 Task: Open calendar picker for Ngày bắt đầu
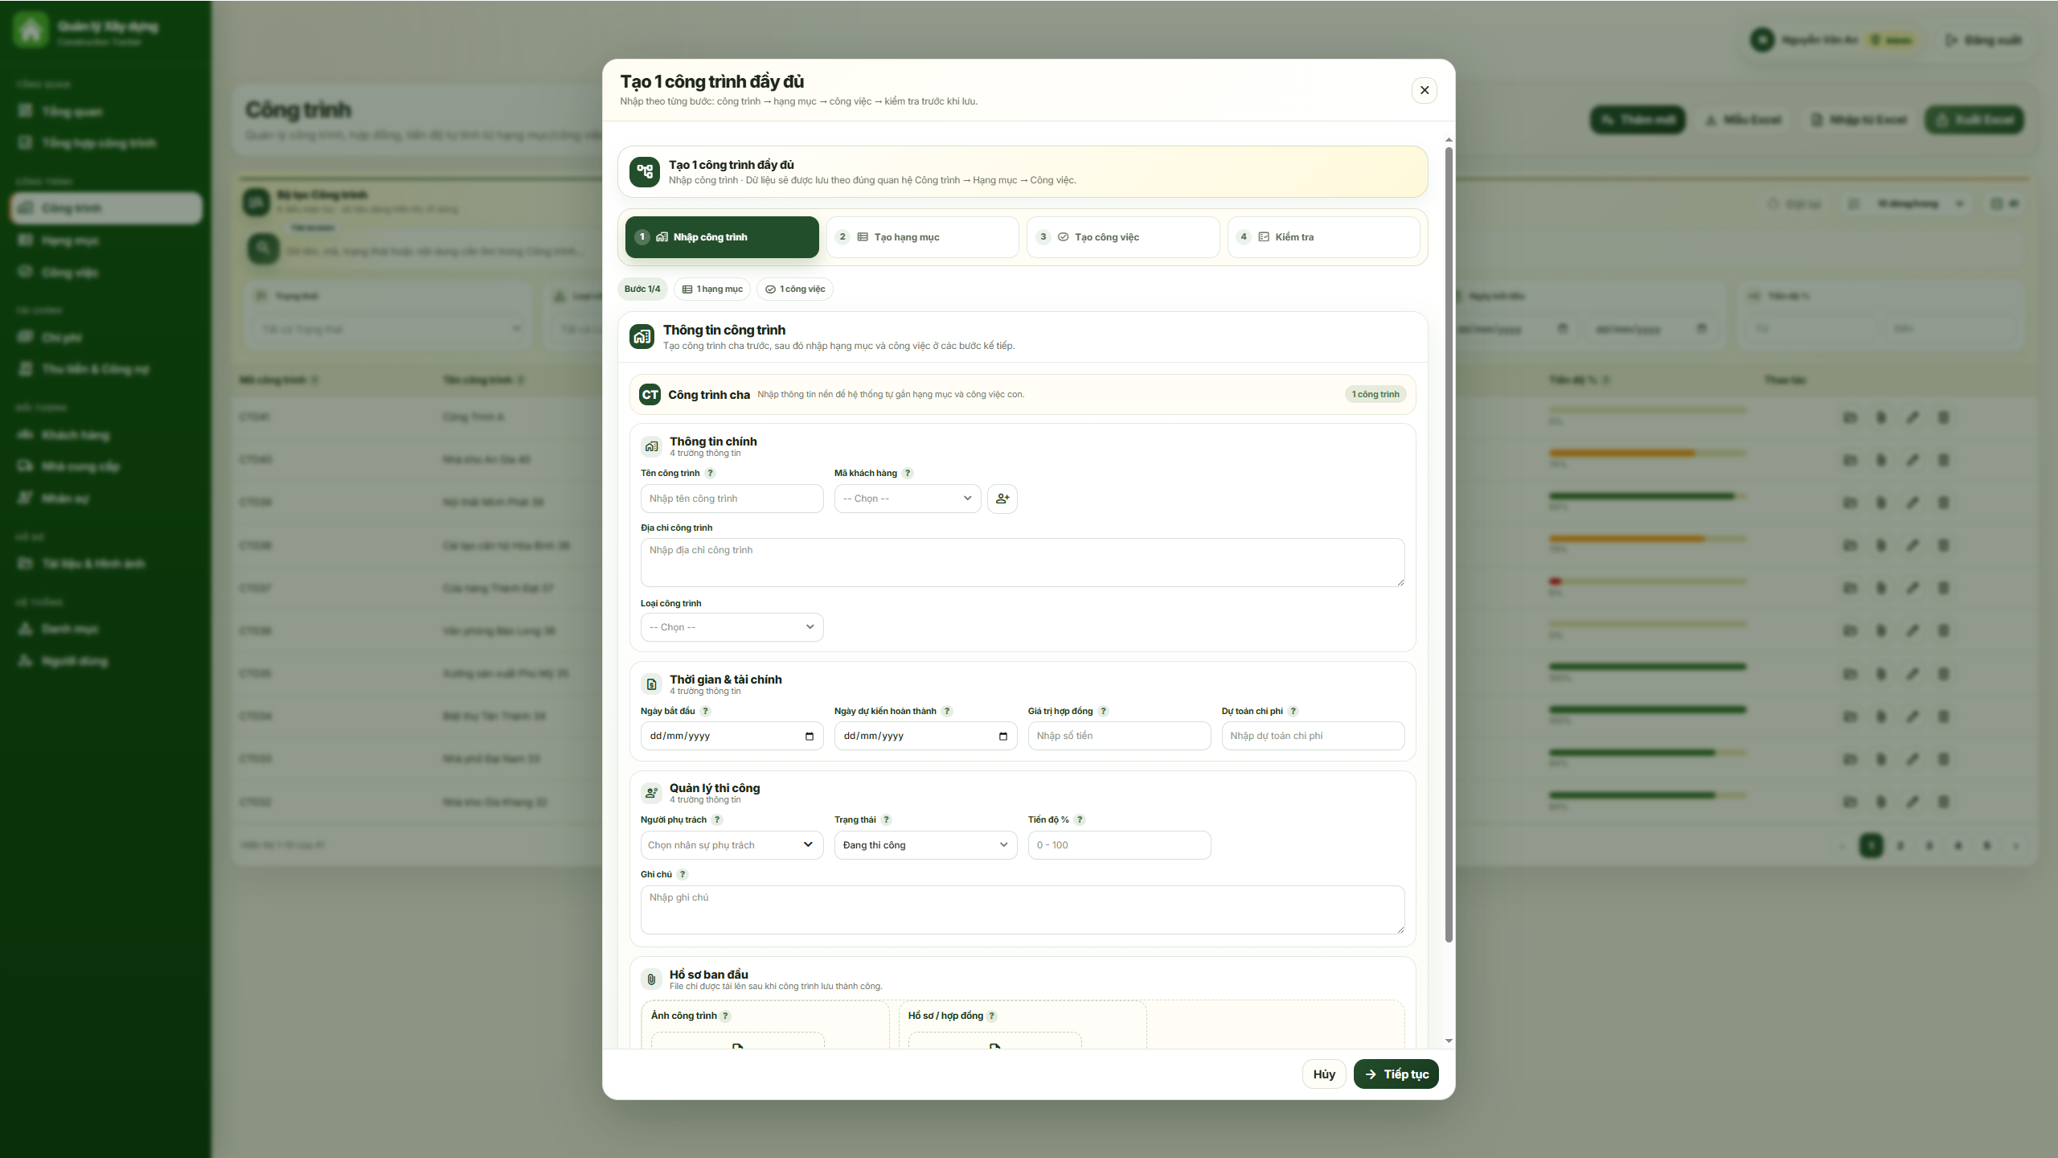pyautogui.click(x=809, y=736)
